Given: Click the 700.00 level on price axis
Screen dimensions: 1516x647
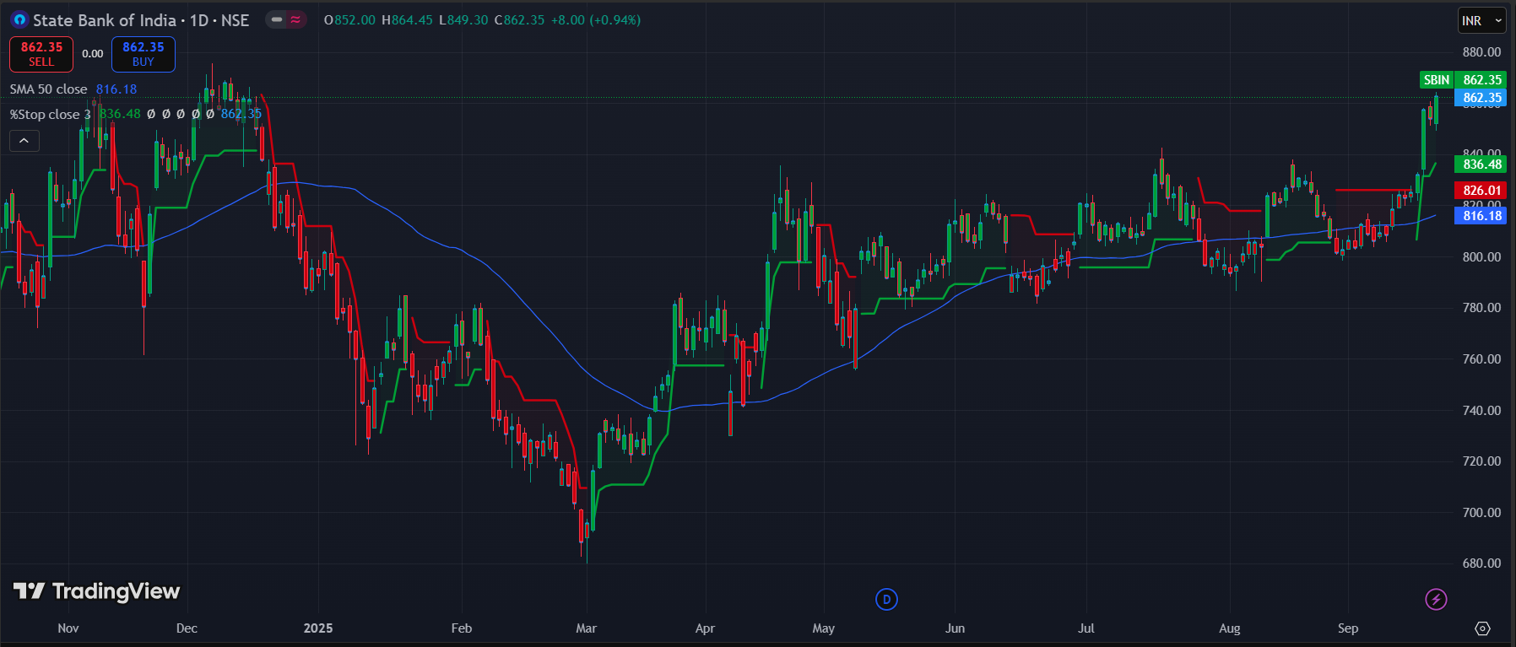Looking at the screenshot, I should (1481, 513).
